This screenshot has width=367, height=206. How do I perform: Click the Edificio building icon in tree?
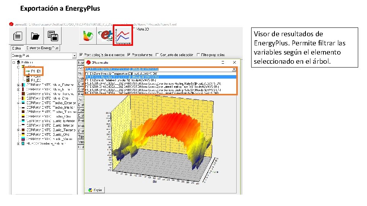click(18, 62)
